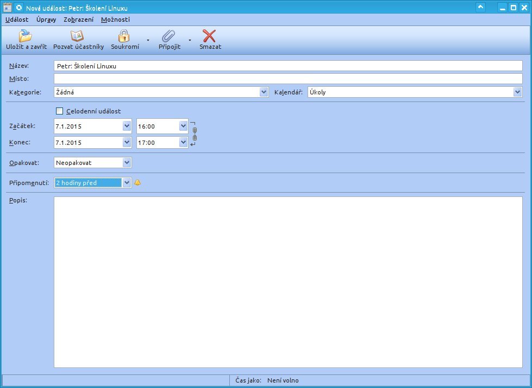Screen dimensions: 532x388
Task: Click the Připomenutí label
Action: [x=29, y=183]
